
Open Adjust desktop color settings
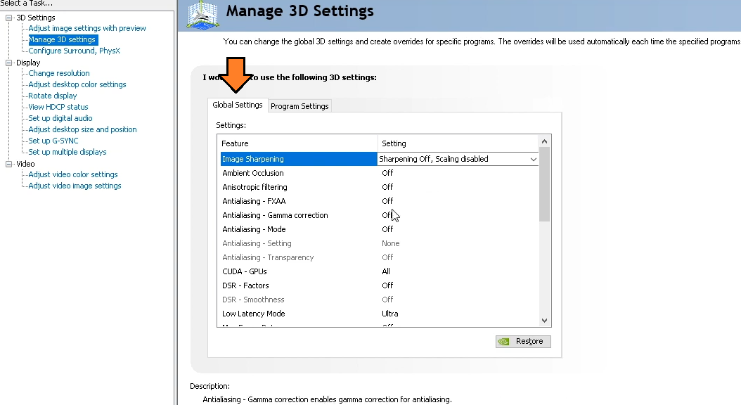pyautogui.click(x=77, y=84)
